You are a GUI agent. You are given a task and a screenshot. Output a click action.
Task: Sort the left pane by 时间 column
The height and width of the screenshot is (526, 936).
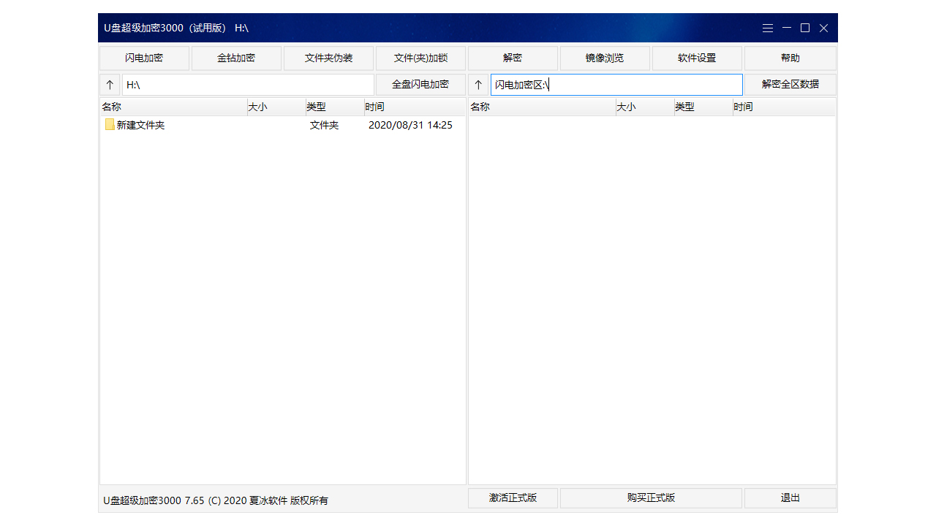[x=415, y=107]
